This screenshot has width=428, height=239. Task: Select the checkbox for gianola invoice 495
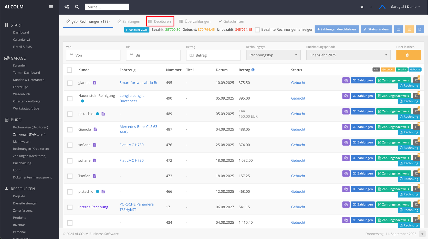[70, 83]
